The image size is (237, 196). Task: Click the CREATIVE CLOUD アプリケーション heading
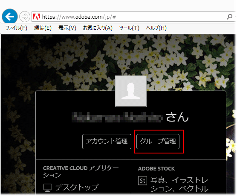coord(81,172)
